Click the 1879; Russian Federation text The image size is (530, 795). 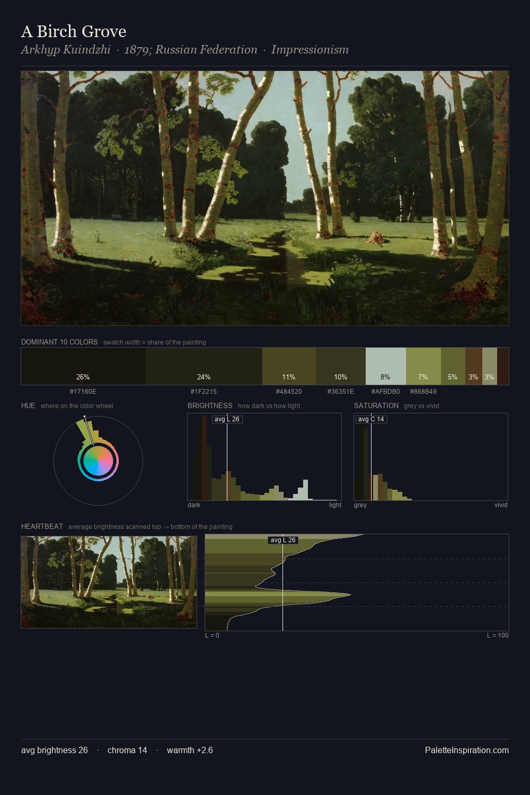[x=191, y=50]
